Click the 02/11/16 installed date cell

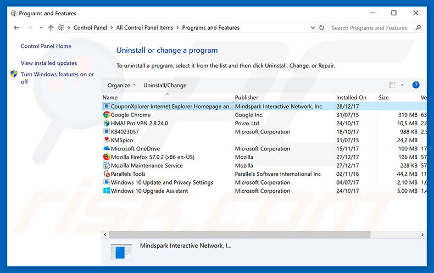coord(347,174)
